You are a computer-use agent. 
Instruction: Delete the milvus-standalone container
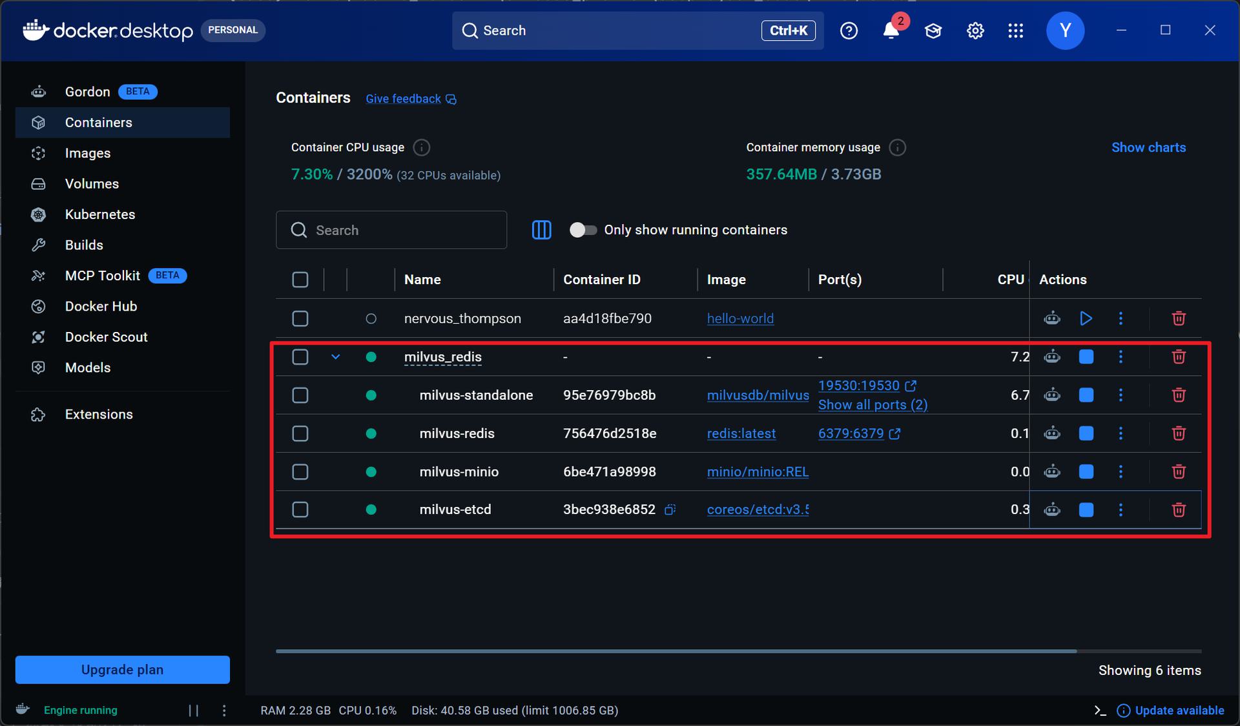[x=1179, y=395]
